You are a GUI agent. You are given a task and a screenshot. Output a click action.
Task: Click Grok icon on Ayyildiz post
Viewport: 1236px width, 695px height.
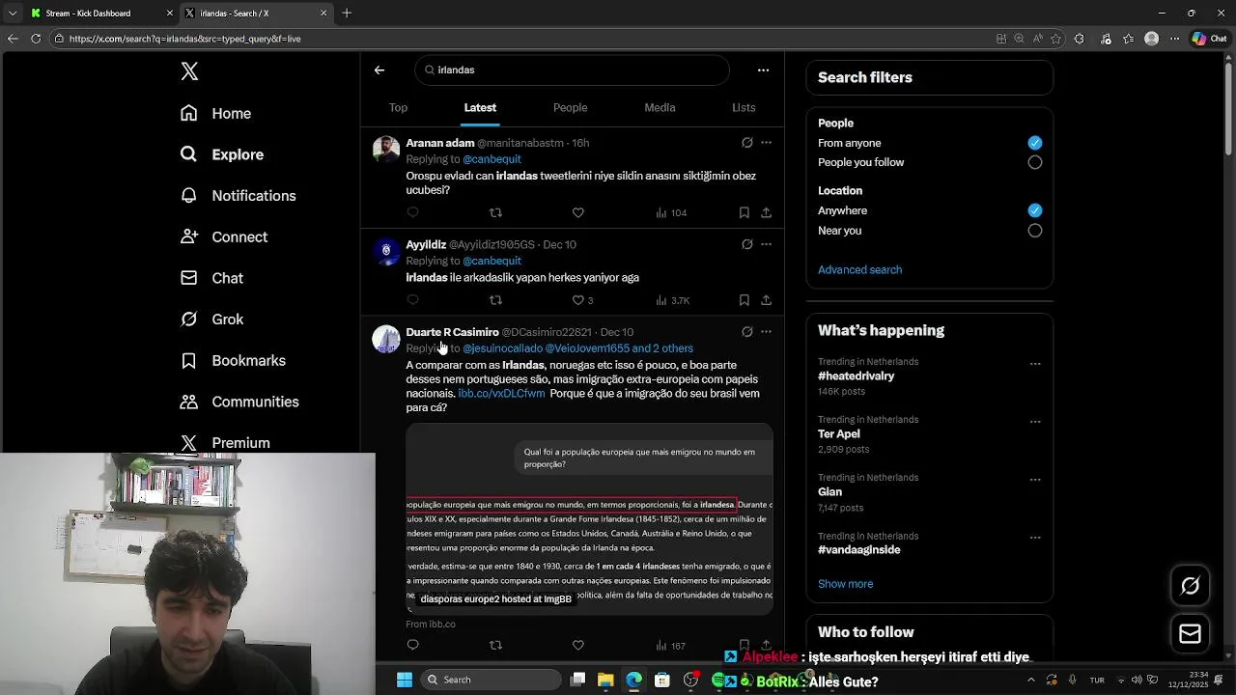click(747, 244)
